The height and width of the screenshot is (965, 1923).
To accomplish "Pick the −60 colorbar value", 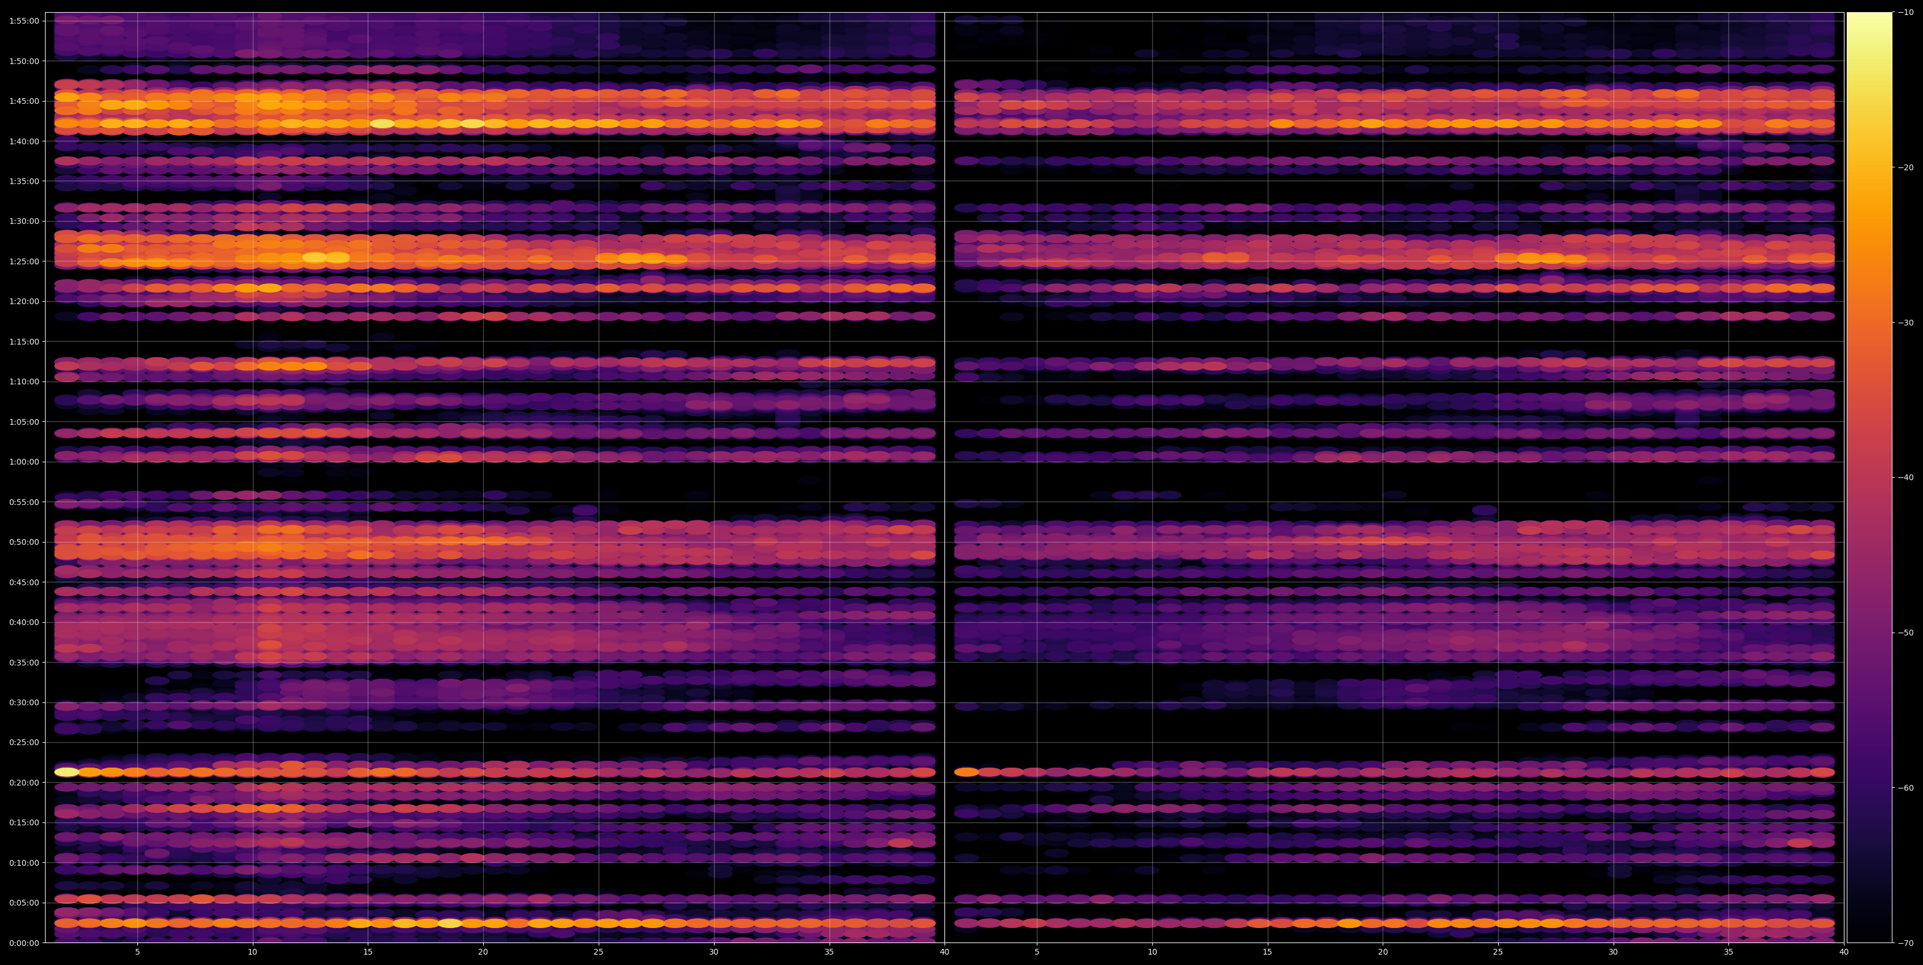I will point(1906,788).
